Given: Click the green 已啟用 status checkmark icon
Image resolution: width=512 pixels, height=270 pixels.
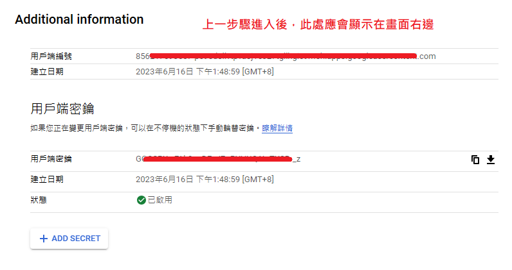Looking at the screenshot, I should pos(141,200).
